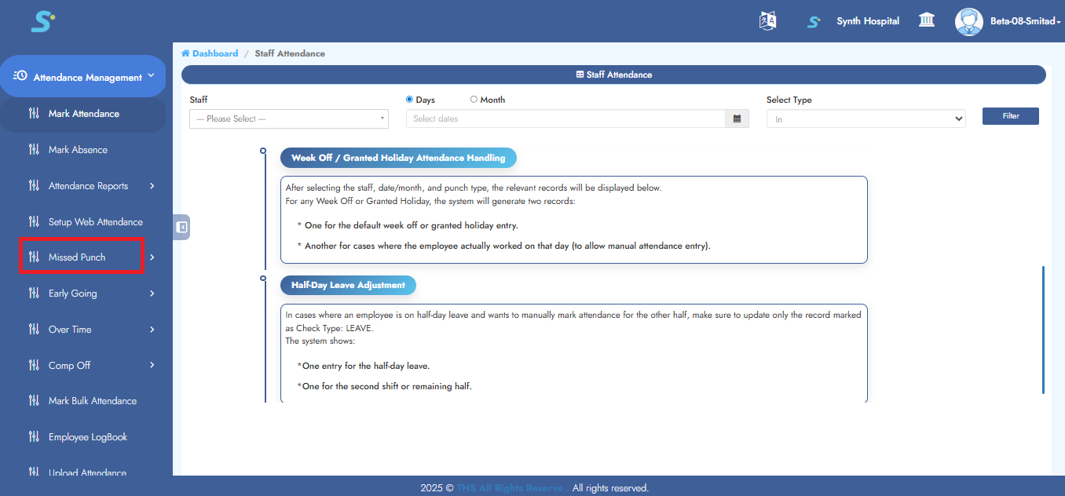Click the calendar icon beside date field
Image resolution: width=1065 pixels, height=496 pixels.
[x=737, y=119]
